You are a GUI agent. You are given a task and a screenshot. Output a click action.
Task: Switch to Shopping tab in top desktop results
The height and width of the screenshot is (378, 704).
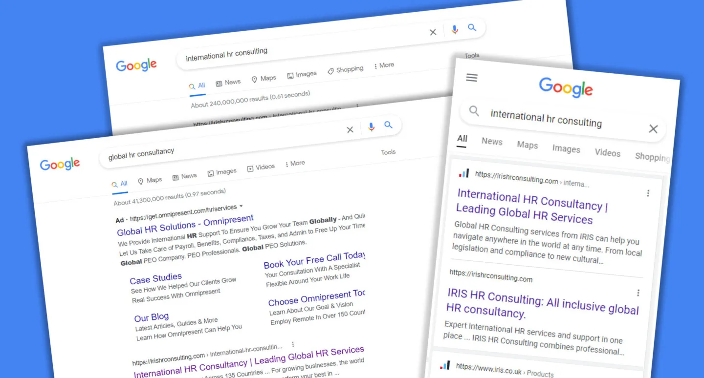(x=346, y=70)
